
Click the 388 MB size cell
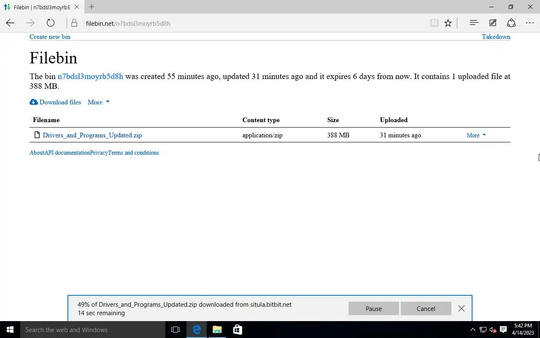click(338, 135)
